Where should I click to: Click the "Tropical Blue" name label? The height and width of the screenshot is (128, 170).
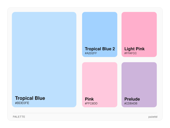(x=30, y=98)
